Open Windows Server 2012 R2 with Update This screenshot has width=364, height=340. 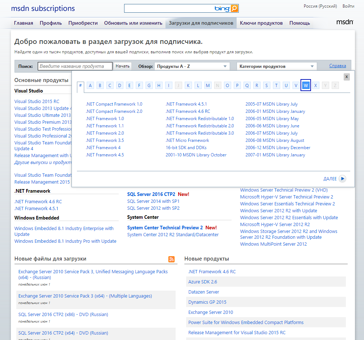click(279, 210)
